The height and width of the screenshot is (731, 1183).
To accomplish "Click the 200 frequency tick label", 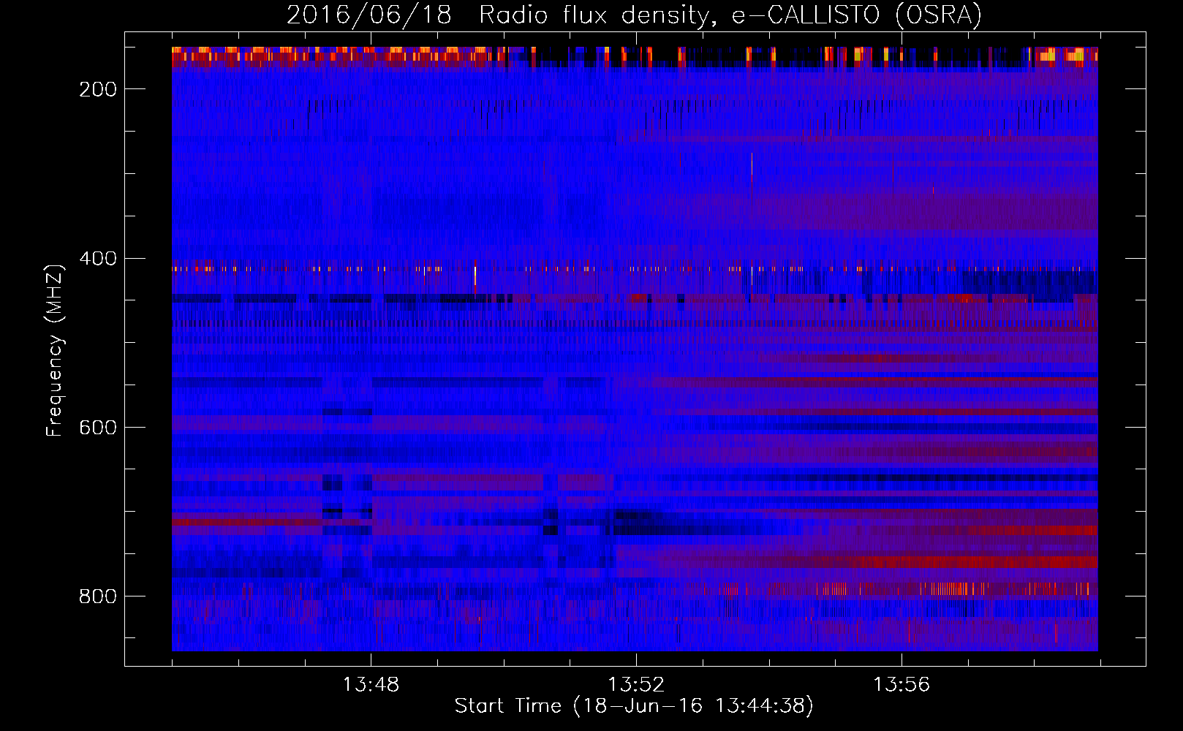I will tap(98, 89).
